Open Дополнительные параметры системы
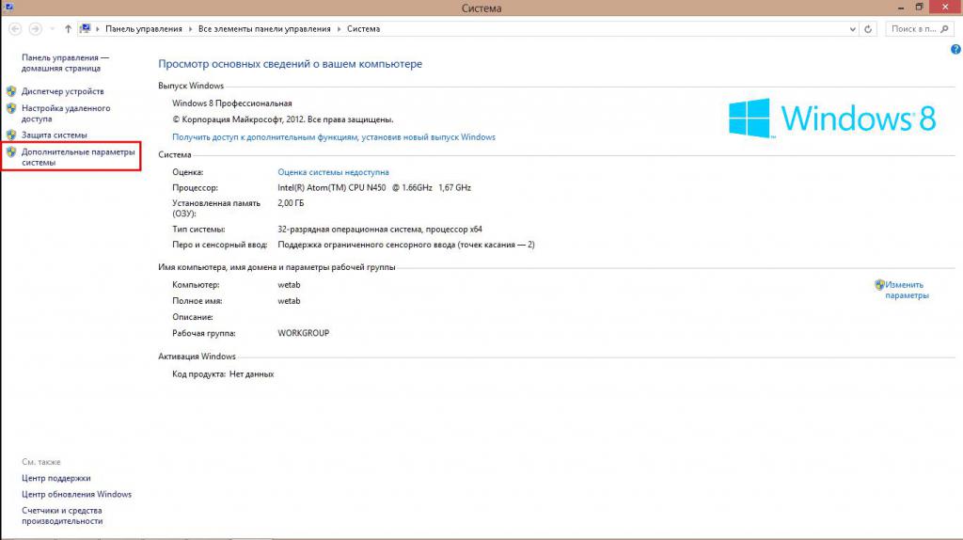963x540 pixels. [x=78, y=156]
